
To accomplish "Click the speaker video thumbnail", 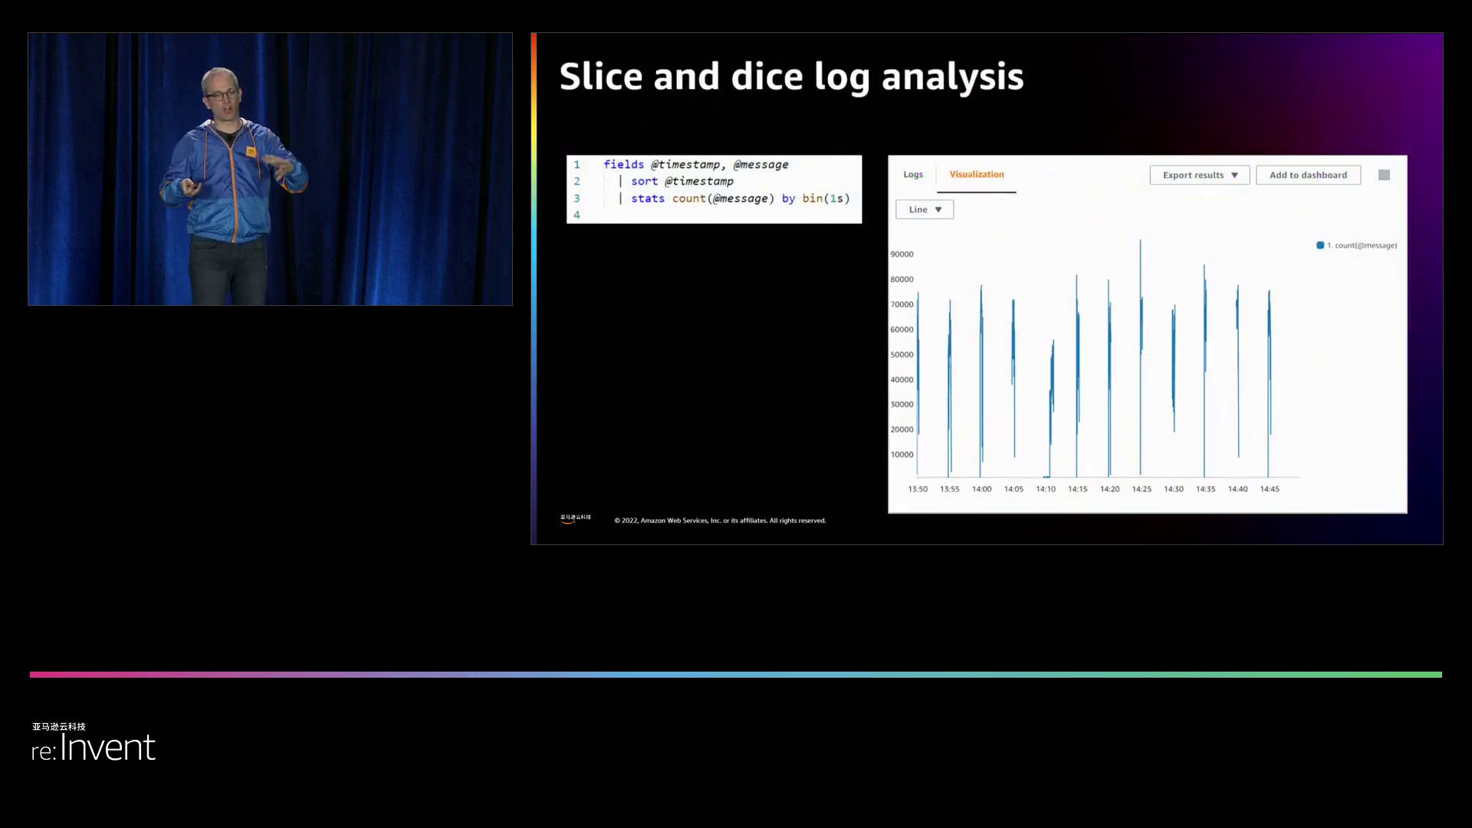I will pos(270,169).
